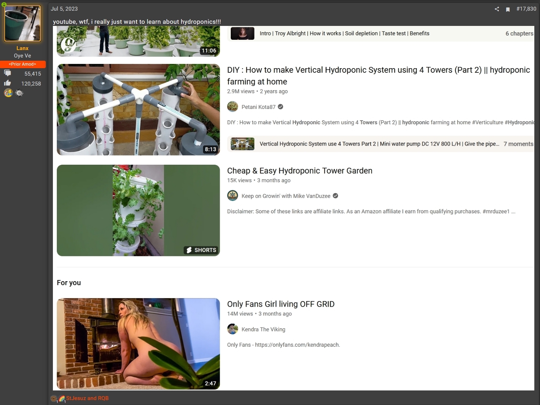Screen dimensions: 540x405
Task: Click the Petani Kota87 channel avatar
Action: (x=233, y=107)
